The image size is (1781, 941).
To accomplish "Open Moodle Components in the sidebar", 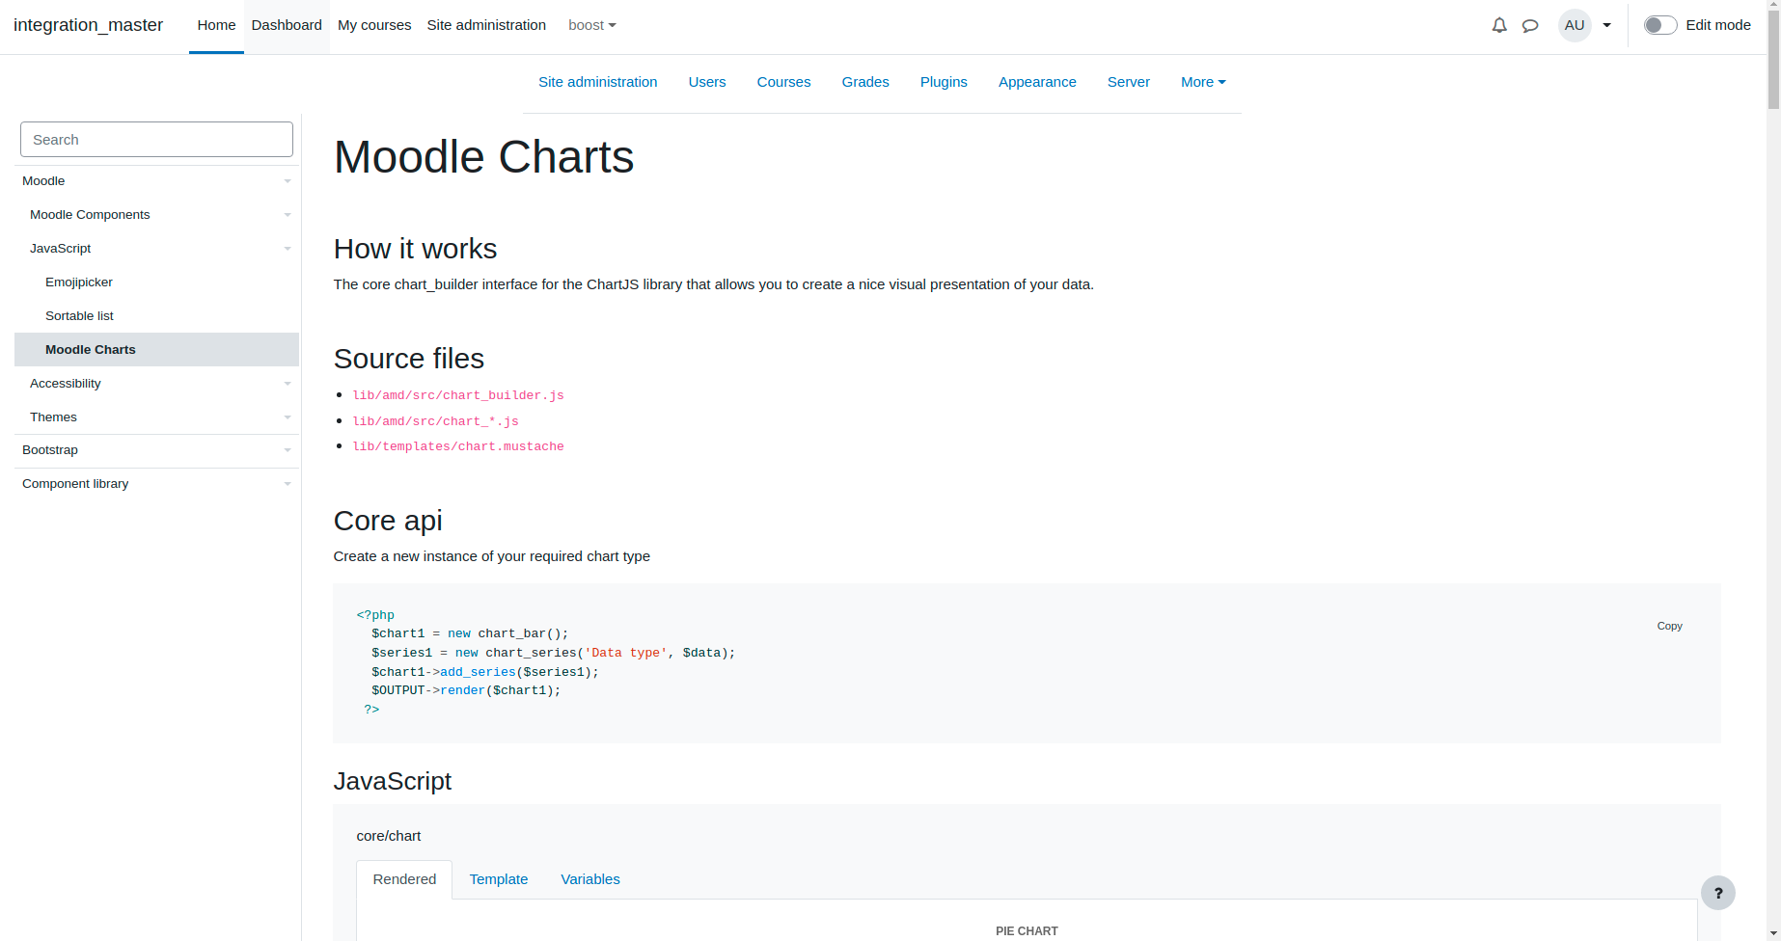I will pyautogui.click(x=90, y=215).
